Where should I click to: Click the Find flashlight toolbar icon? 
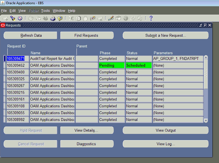[13, 18]
